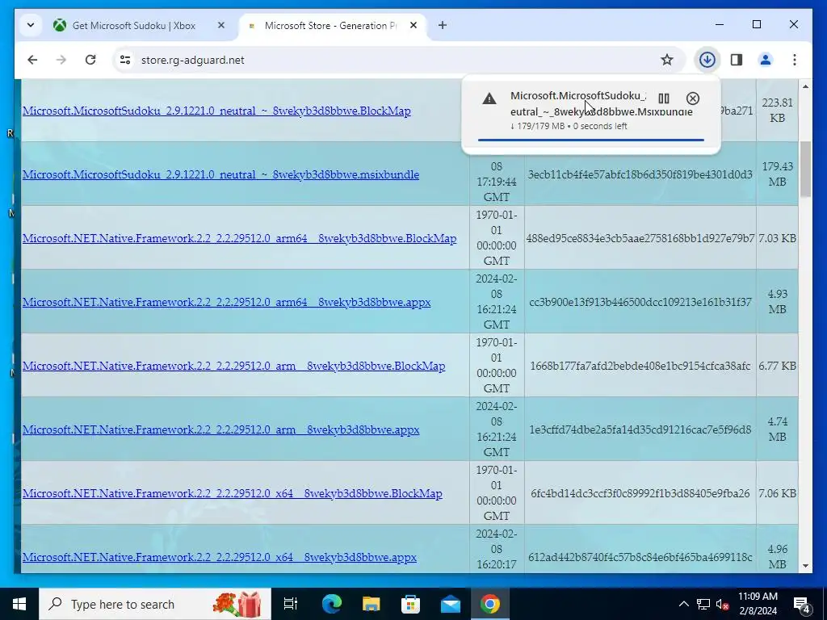The image size is (827, 620).
Task: Click the Chrome taskbar icon
Action: point(490,604)
